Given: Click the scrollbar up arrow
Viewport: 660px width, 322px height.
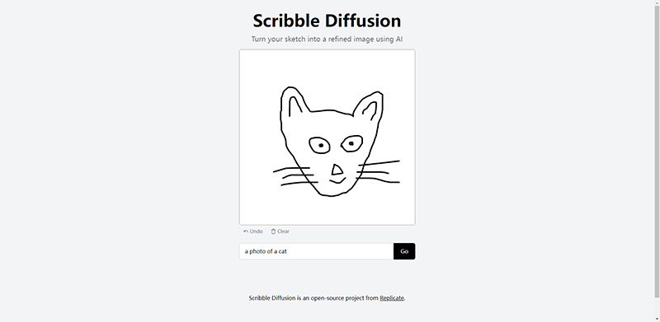Looking at the screenshot, I should [x=657, y=3].
